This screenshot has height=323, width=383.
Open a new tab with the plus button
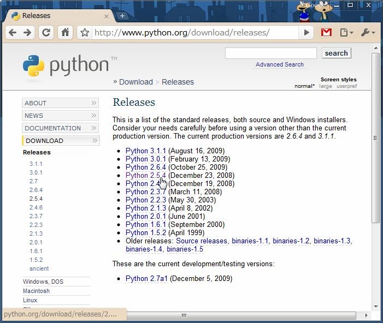coord(122,16)
